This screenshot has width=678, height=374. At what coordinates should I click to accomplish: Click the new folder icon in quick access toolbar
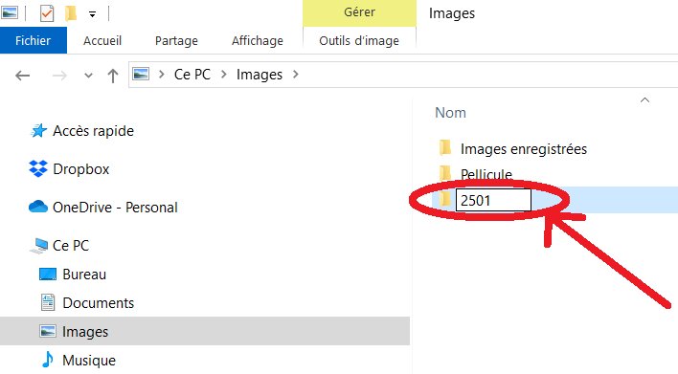click(x=71, y=13)
